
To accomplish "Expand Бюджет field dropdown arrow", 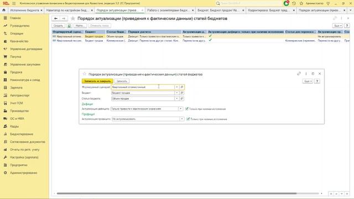I will [x=177, y=93].
